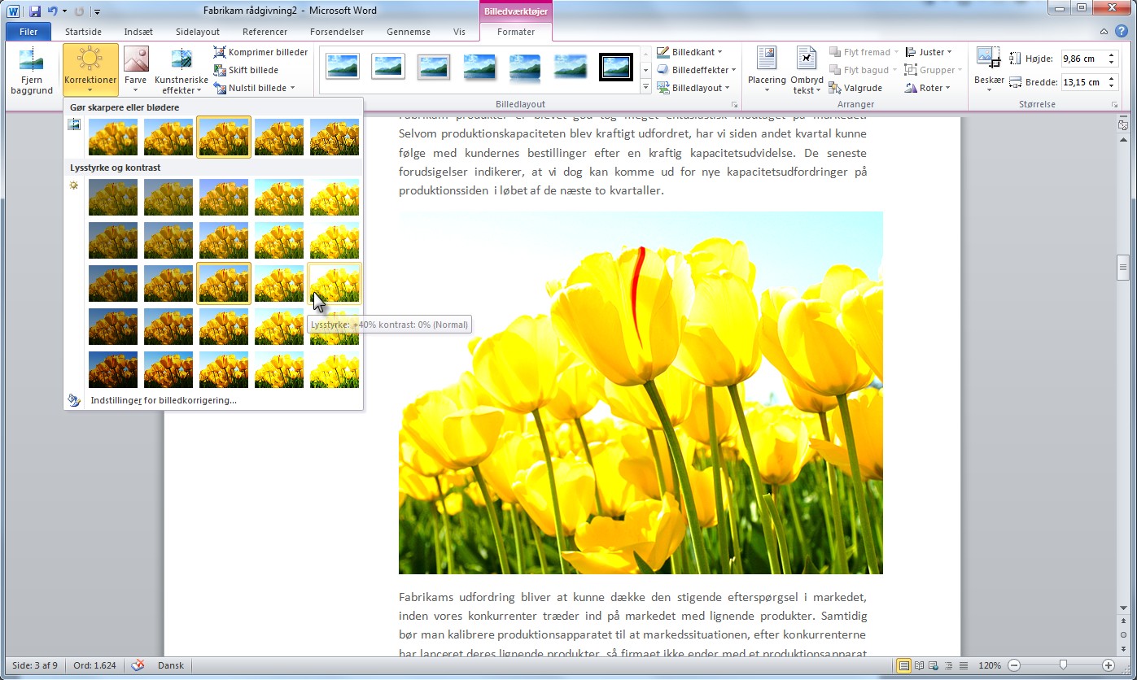The image size is (1137, 680).
Task: Click the zoom slider handle
Action: point(1063,665)
